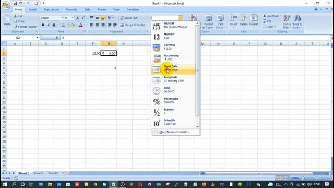Open Find & Select menu

coord(297,22)
